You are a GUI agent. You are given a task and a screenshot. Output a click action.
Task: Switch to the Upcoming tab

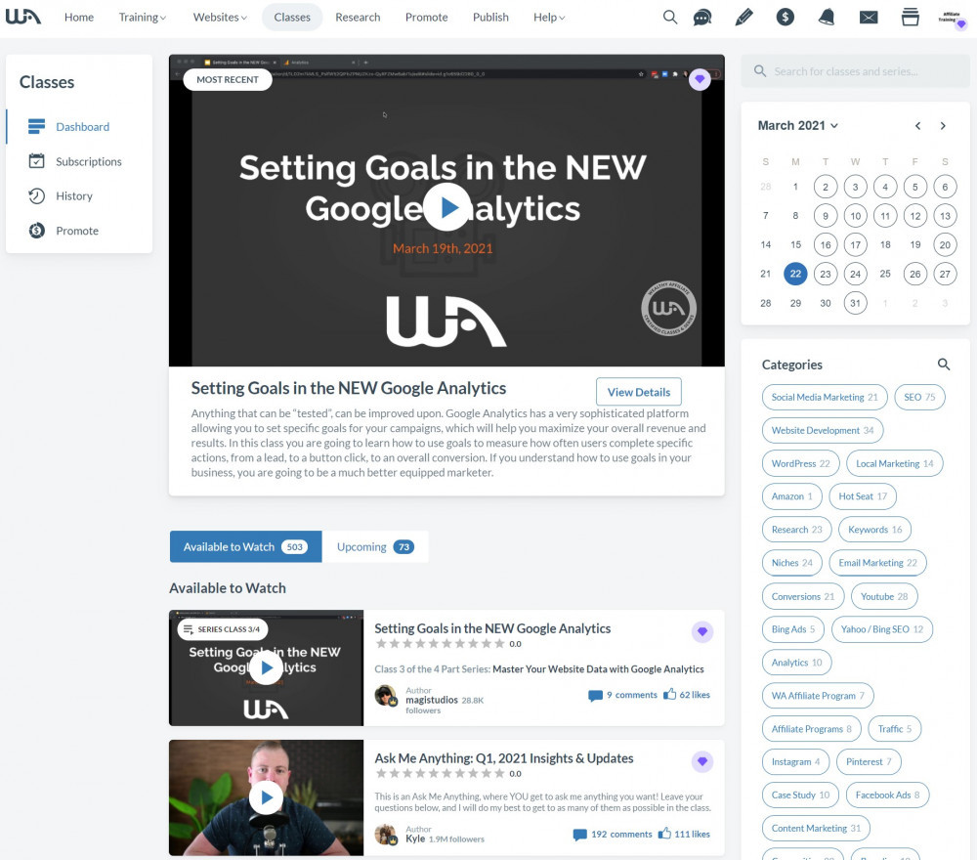coord(375,546)
